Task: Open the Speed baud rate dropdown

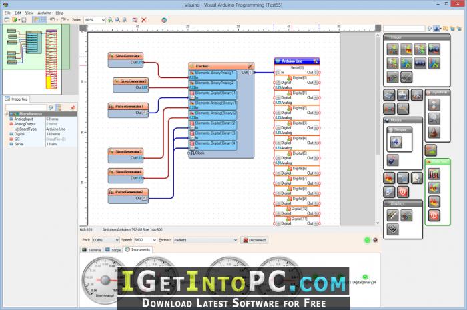Action: [154, 240]
